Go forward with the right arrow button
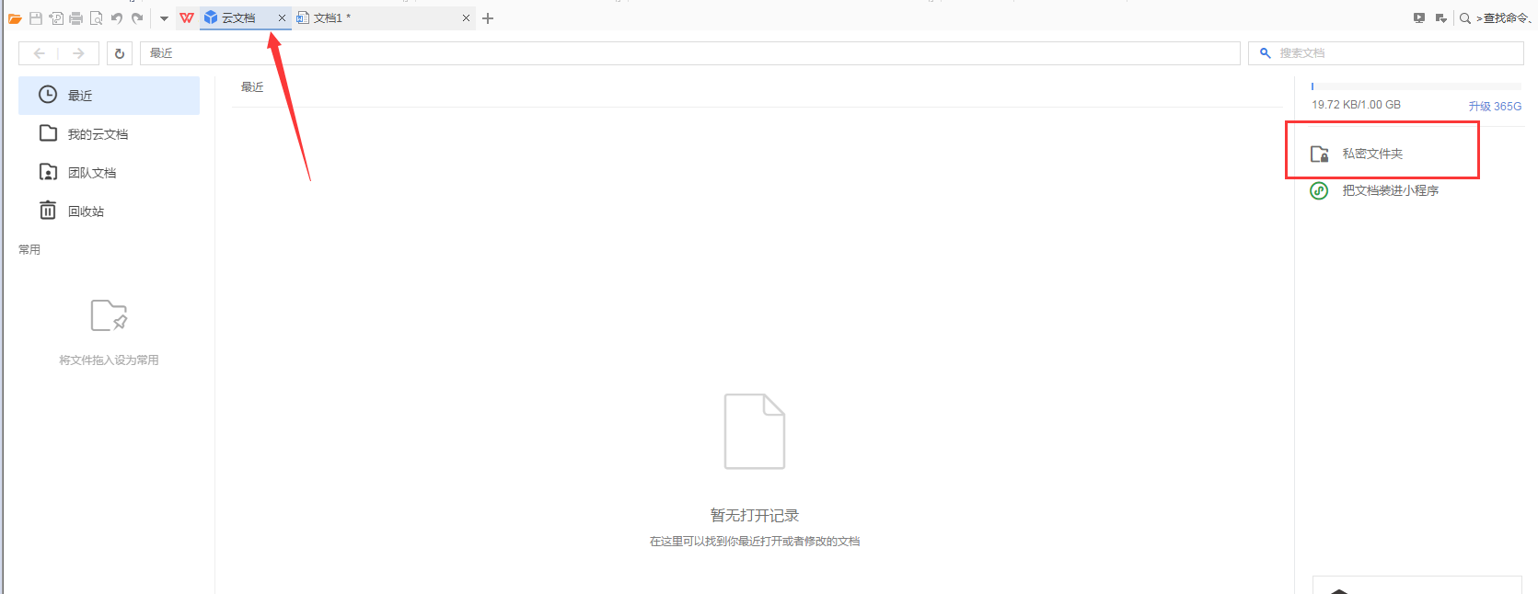The width and height of the screenshot is (1538, 594). click(x=78, y=53)
